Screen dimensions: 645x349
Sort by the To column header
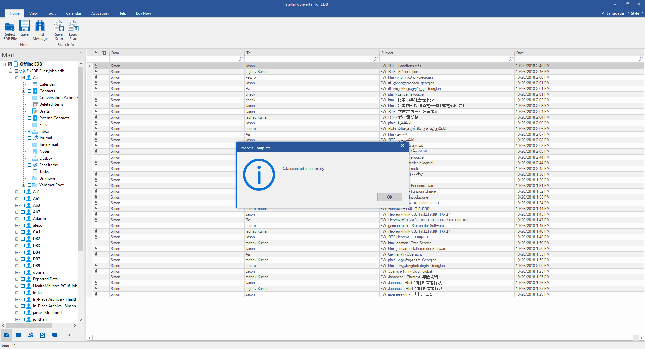tap(312, 53)
